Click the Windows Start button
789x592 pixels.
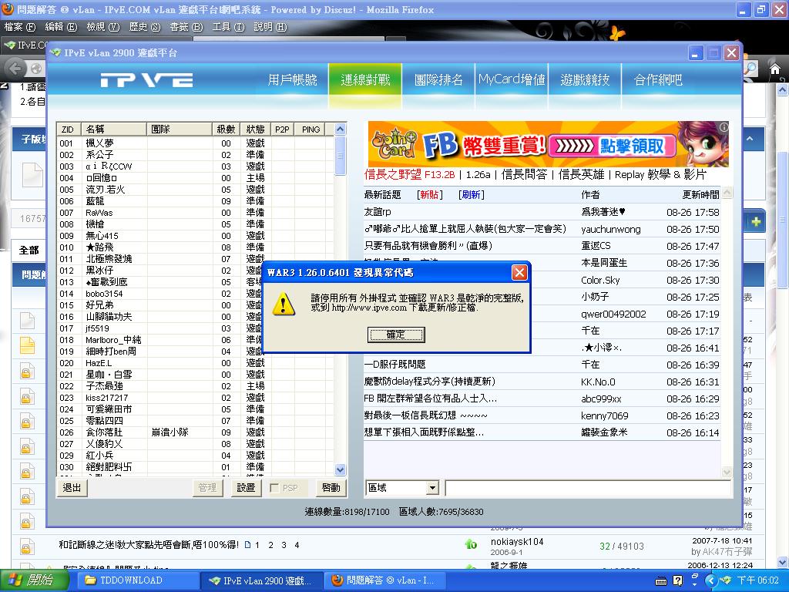click(x=31, y=580)
